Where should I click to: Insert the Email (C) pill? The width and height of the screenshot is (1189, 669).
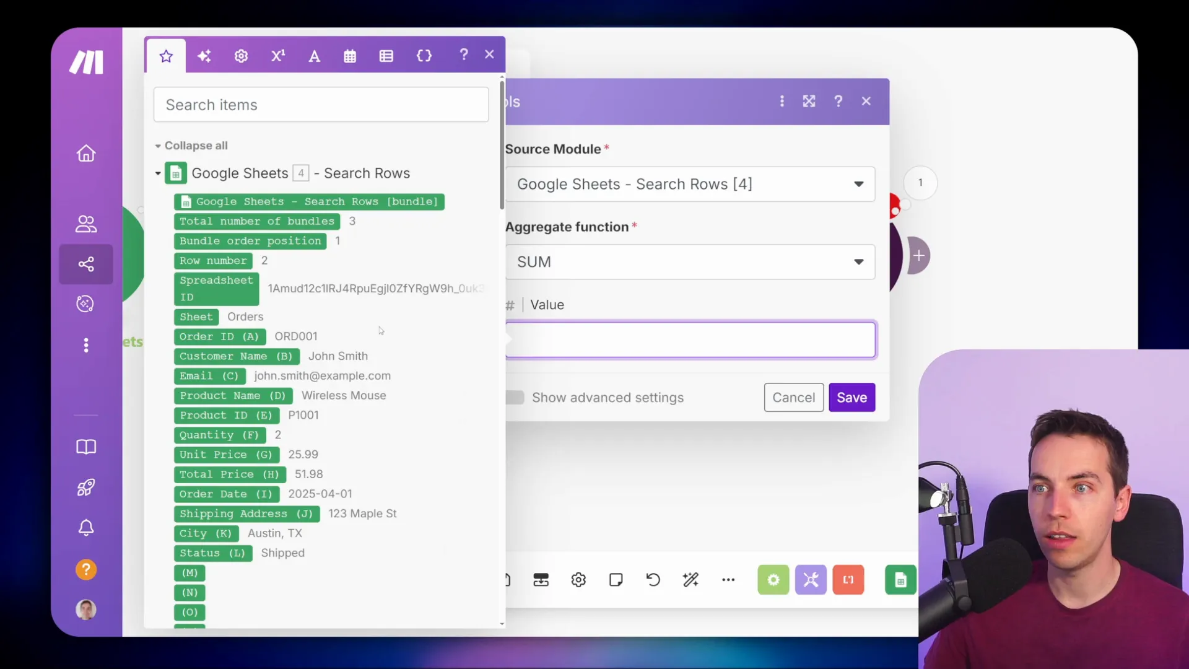pos(210,377)
